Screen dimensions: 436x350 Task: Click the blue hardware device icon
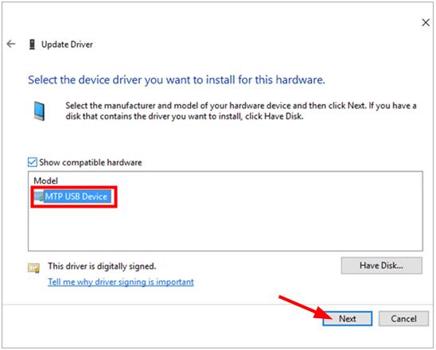point(39,111)
